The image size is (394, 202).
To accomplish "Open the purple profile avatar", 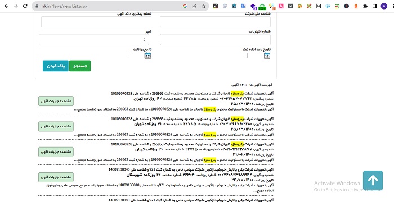I will (384, 6).
